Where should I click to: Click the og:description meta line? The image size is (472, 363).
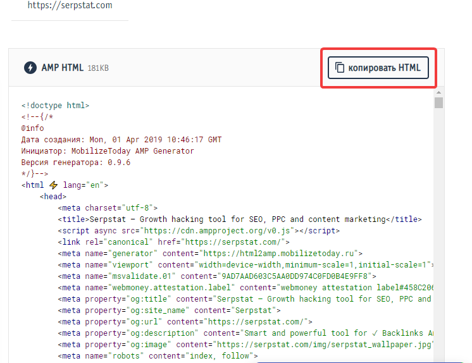tap(245, 333)
